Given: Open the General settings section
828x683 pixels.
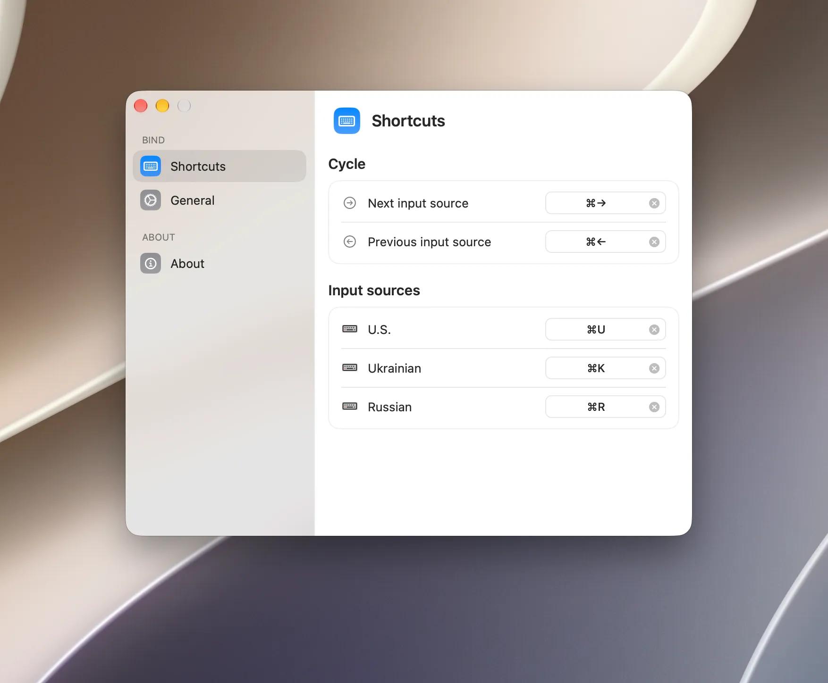Looking at the screenshot, I should (x=220, y=200).
